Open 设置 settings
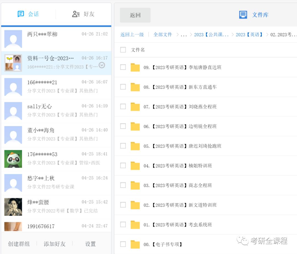 click(90, 244)
